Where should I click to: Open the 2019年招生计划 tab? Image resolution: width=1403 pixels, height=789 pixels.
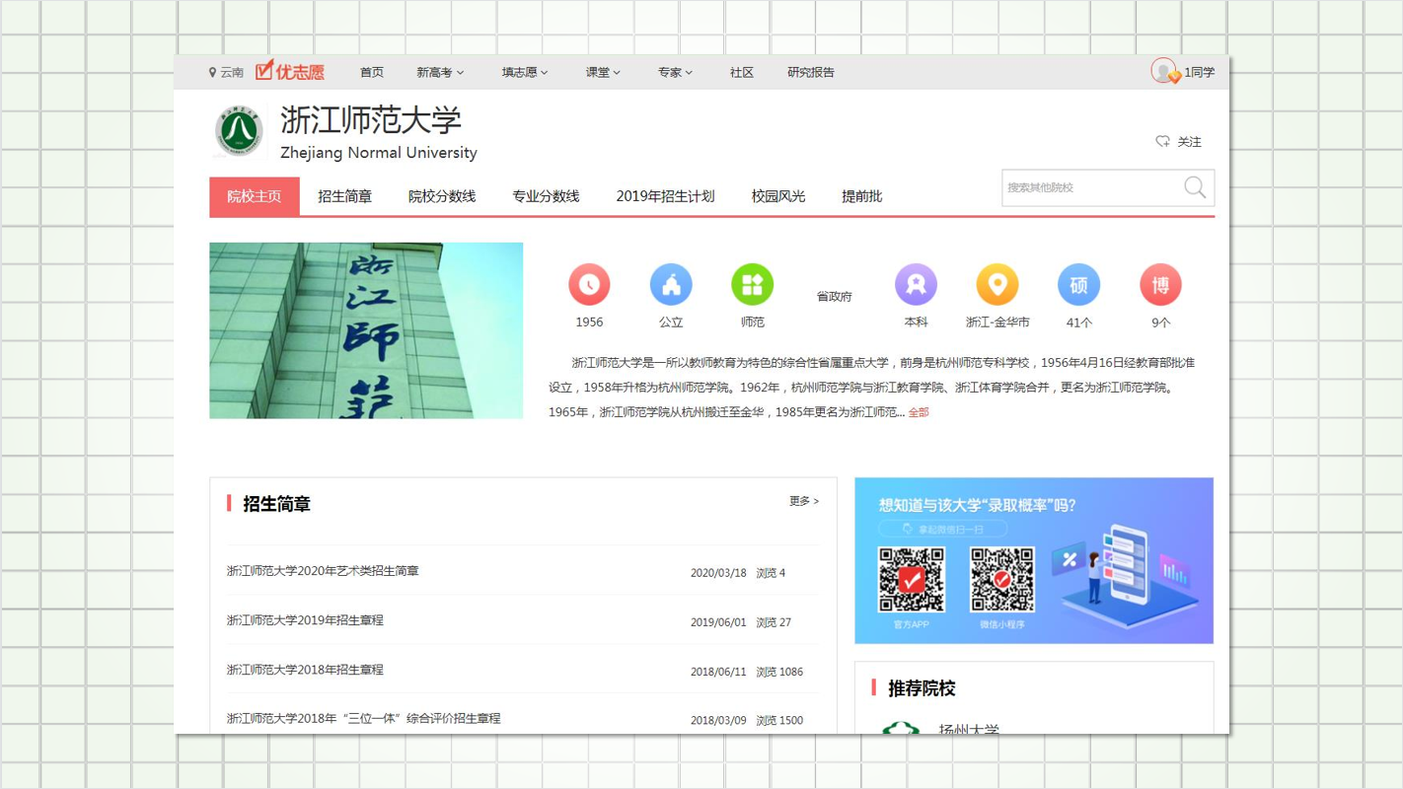click(665, 196)
